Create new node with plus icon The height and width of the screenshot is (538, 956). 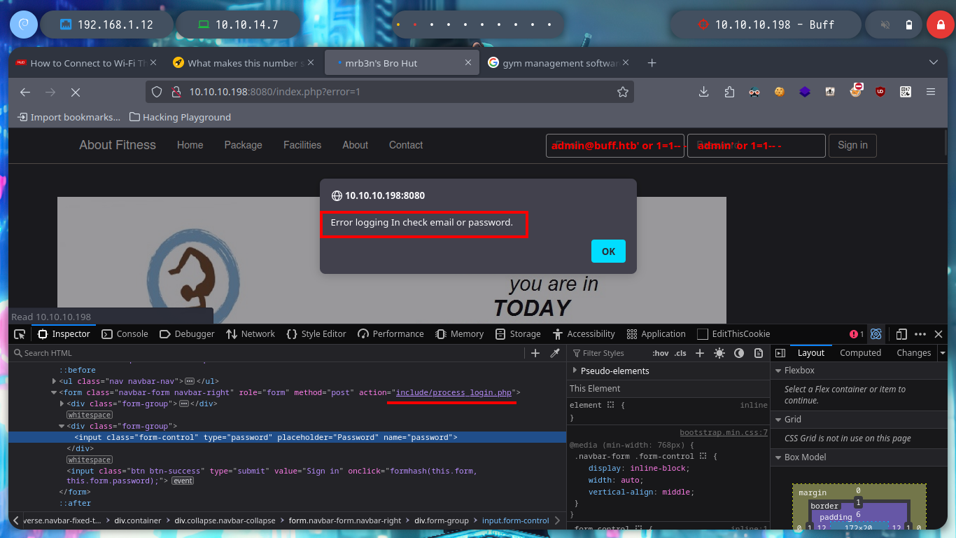click(535, 353)
